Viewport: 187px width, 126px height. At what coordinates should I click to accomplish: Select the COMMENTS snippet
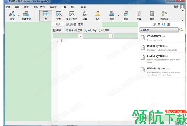point(161,38)
